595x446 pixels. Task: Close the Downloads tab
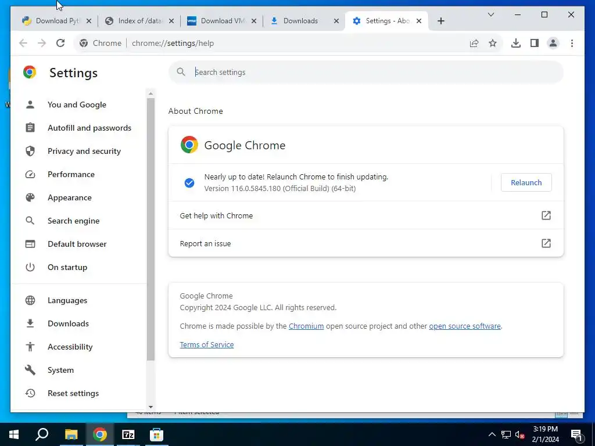[x=336, y=21]
